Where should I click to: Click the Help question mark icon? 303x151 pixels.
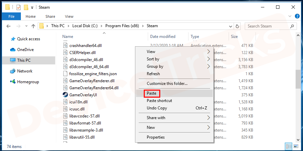click(x=297, y=16)
